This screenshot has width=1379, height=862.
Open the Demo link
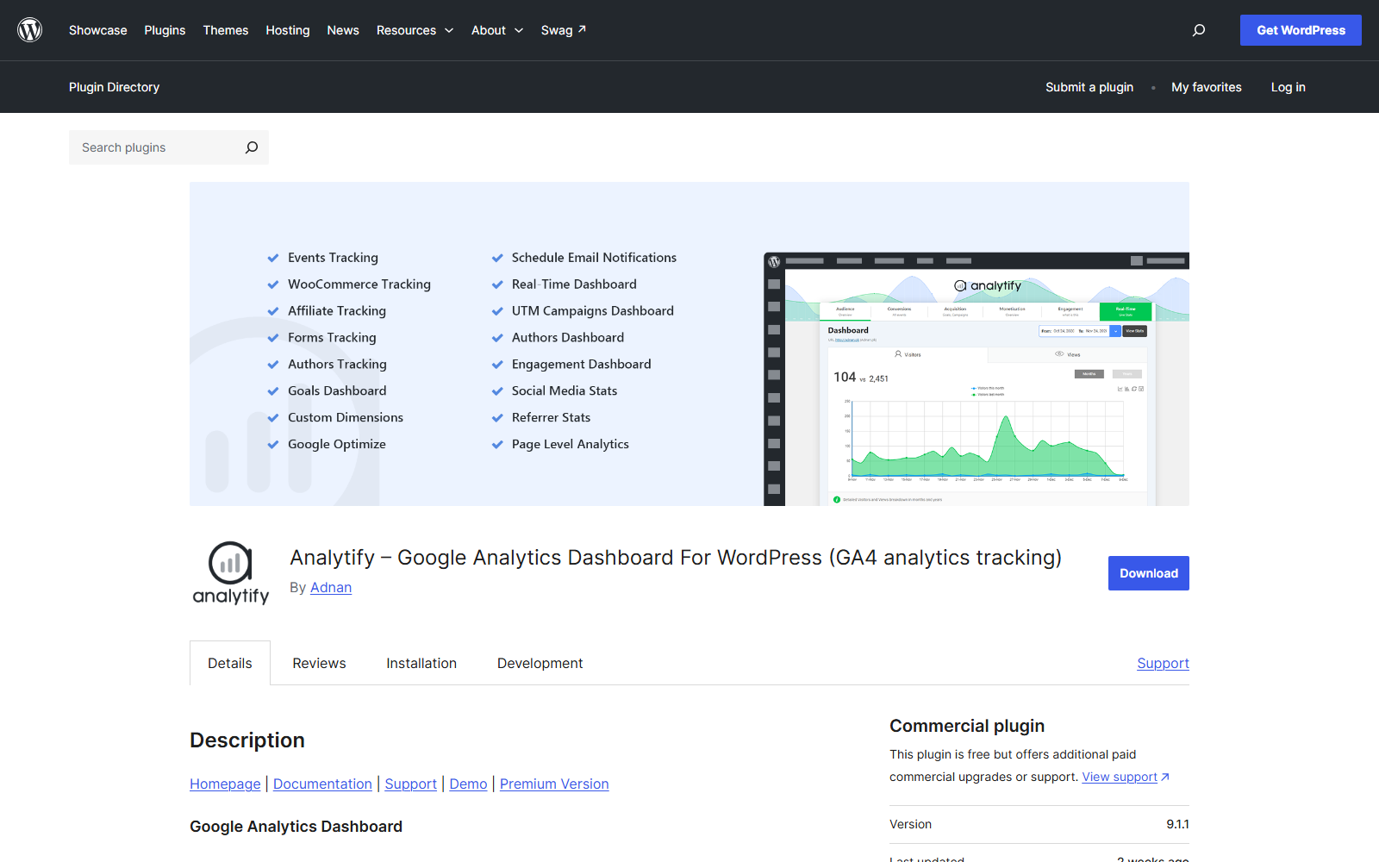pos(468,784)
